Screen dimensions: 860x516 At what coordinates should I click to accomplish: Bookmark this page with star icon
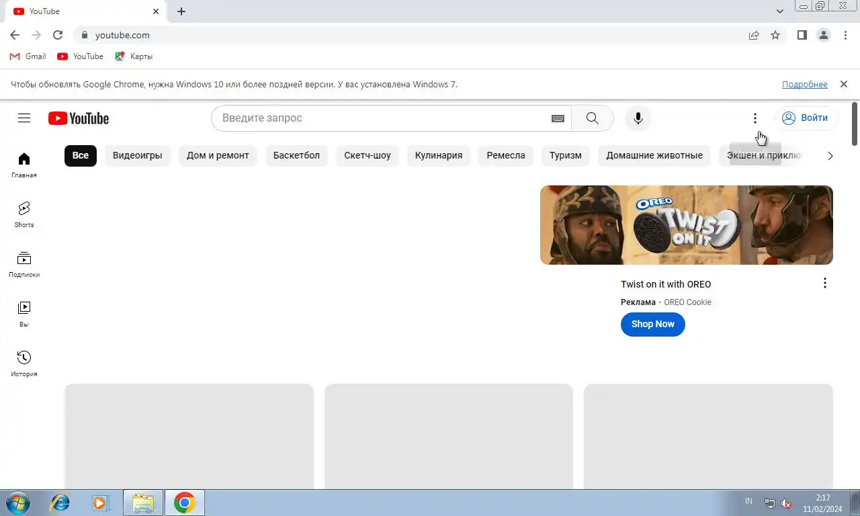[775, 35]
